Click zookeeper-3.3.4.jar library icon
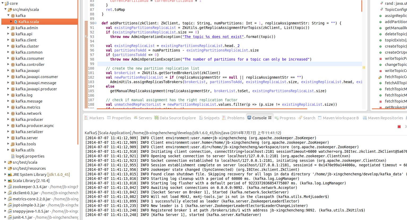The image size is (407, 220). (10, 187)
